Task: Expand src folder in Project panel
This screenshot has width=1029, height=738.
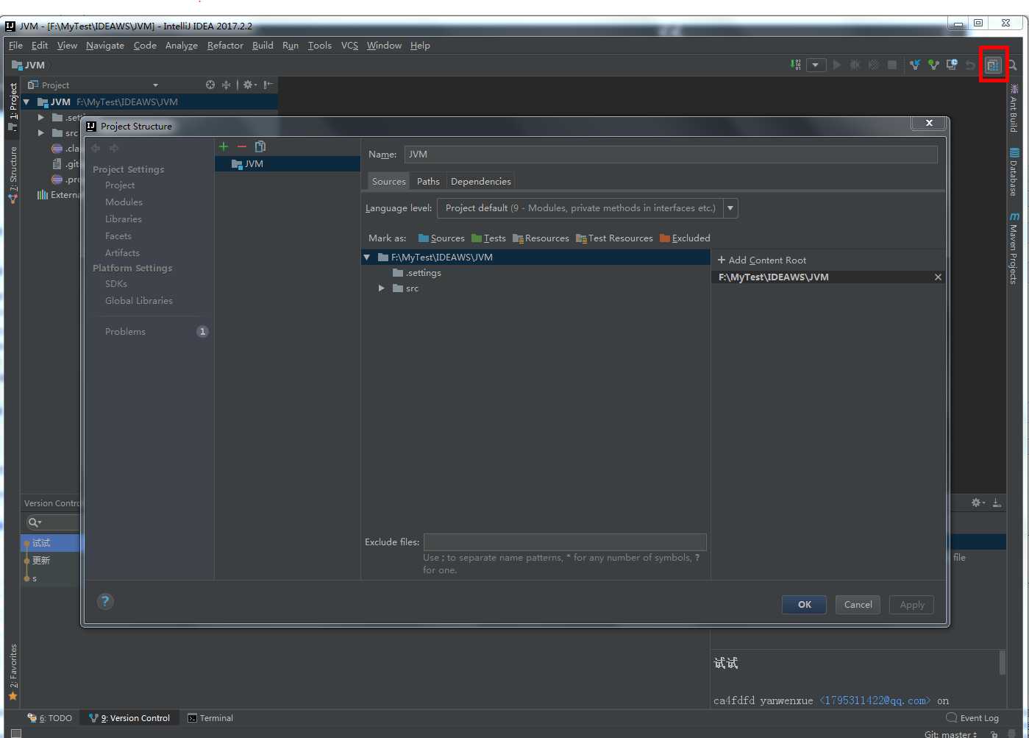Action: click(41, 133)
